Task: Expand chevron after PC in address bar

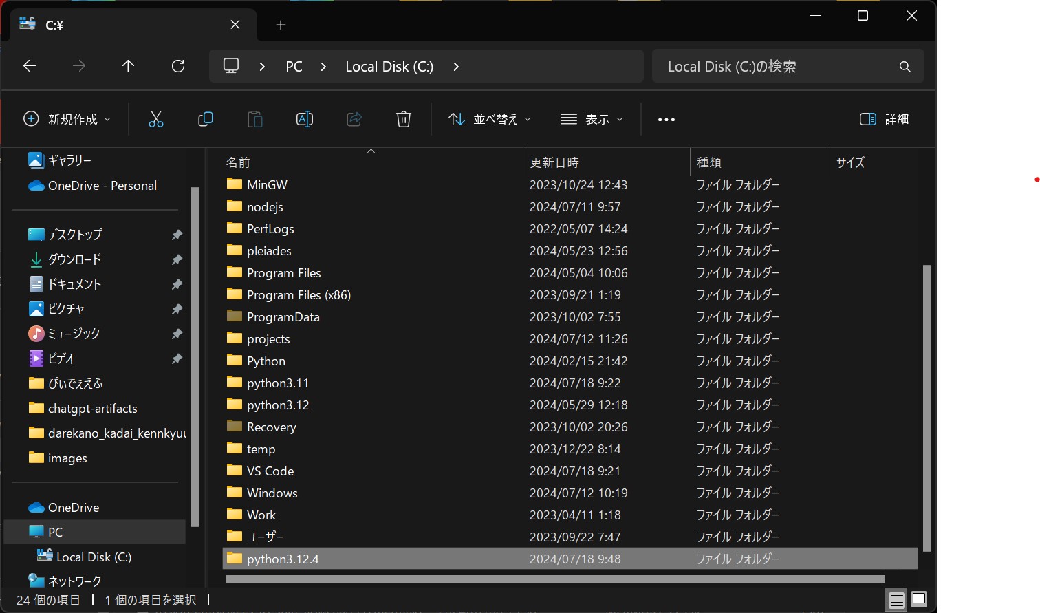Action: pos(323,67)
